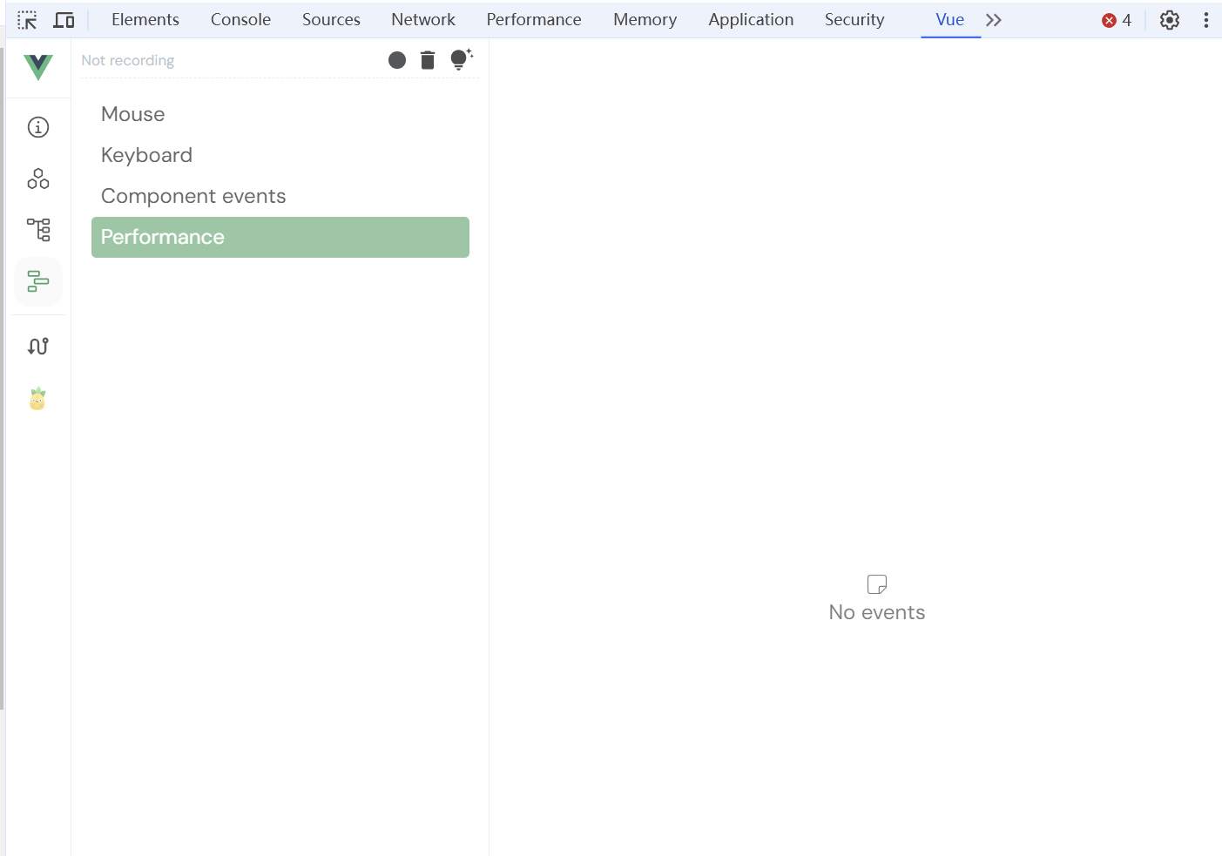
Task: Open the Pinia pineapple icon in sidebar
Action: 37,399
